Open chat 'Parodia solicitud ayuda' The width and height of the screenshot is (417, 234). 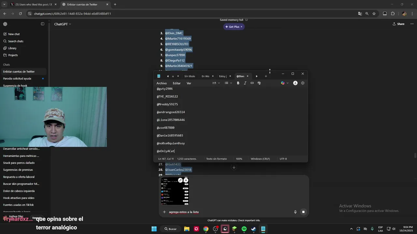coord(23,79)
